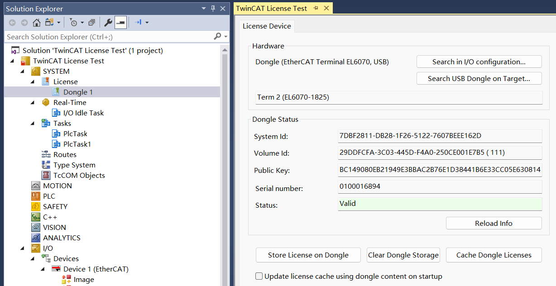This screenshot has height=286, width=556.
Task: Click the I/O node icon
Action: coord(36,248)
